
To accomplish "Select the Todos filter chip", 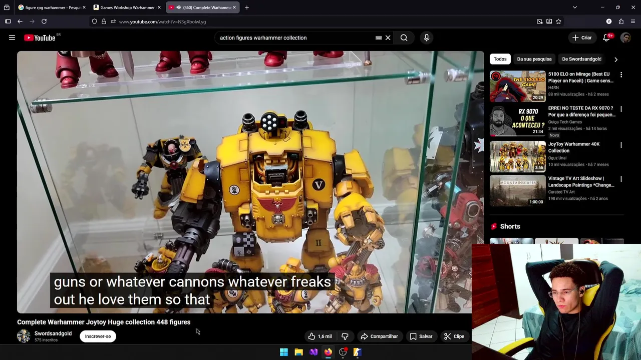I will tap(500, 59).
